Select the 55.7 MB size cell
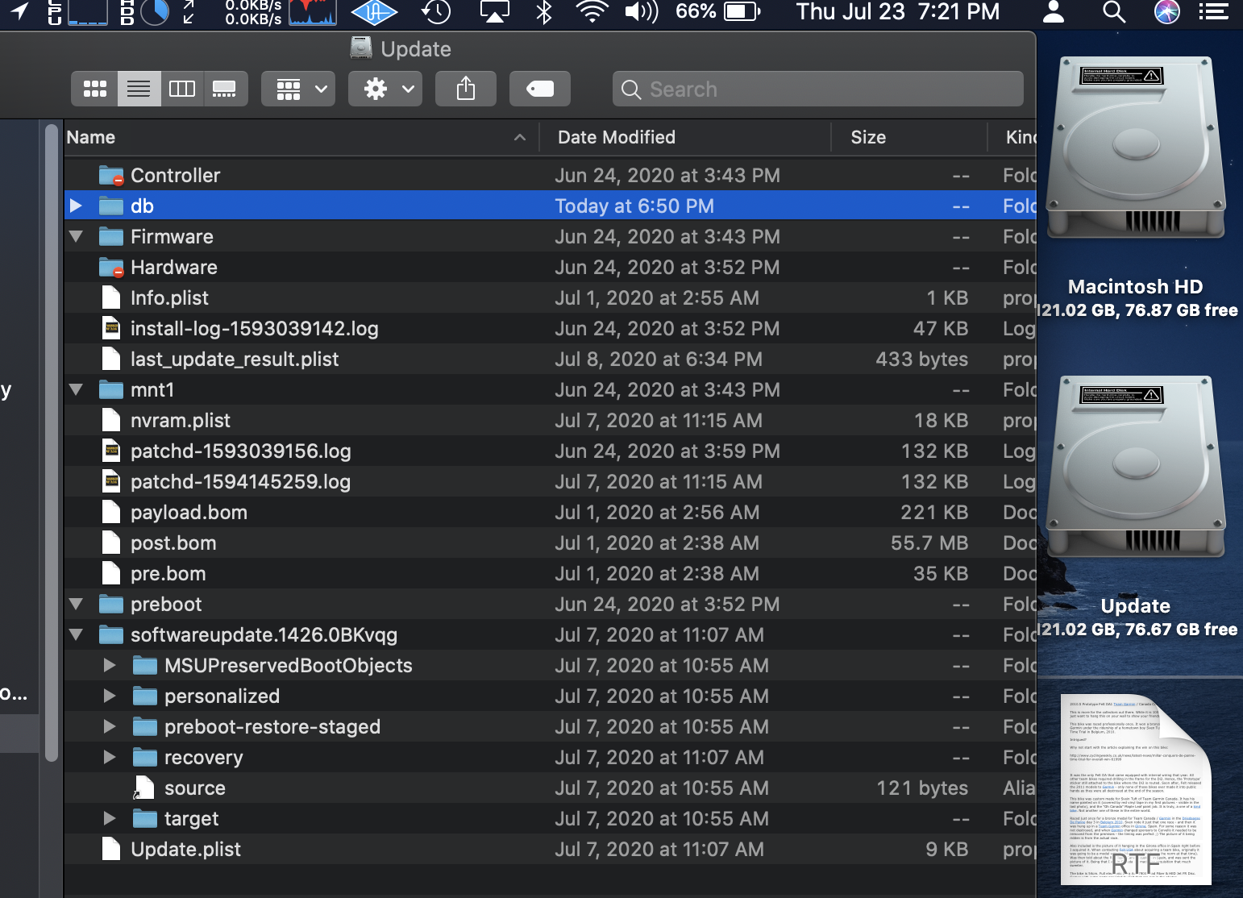Image resolution: width=1243 pixels, height=898 pixels. click(x=929, y=543)
